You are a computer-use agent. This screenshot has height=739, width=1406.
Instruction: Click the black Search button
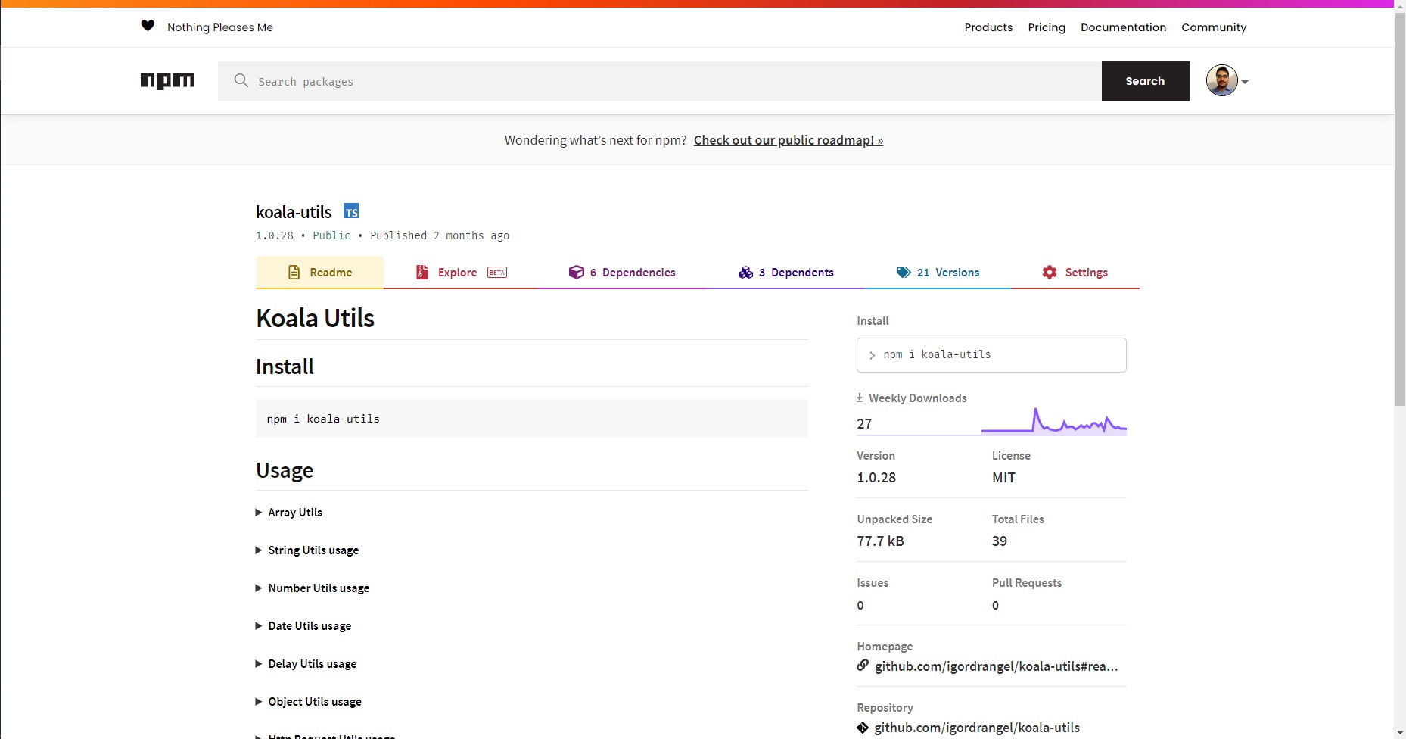point(1145,81)
